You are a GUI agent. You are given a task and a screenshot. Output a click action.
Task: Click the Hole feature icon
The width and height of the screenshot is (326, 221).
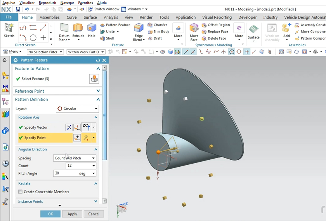tap(92, 29)
